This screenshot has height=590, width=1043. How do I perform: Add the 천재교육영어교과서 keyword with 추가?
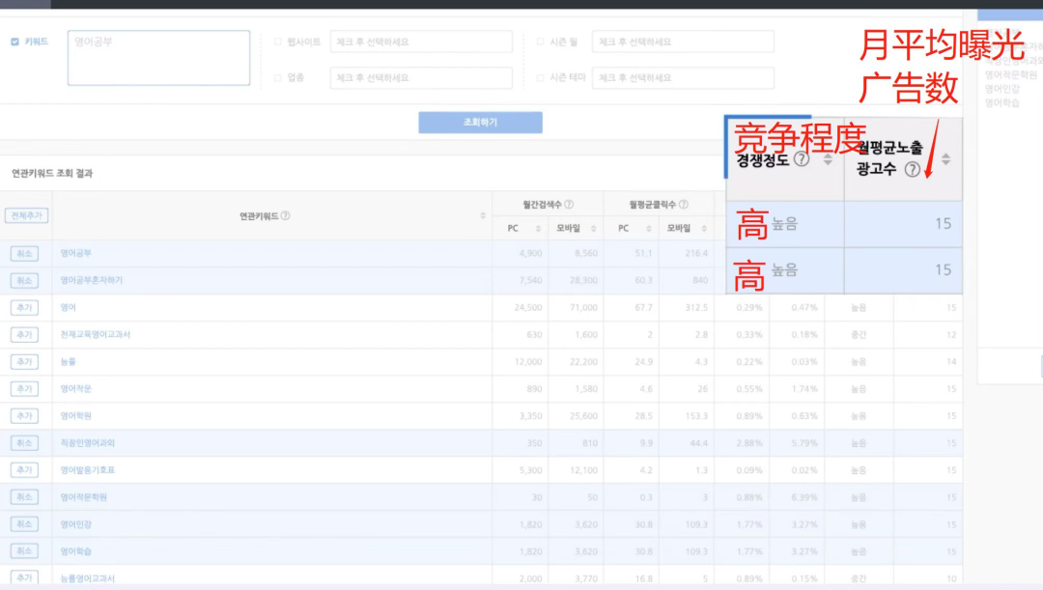(x=24, y=334)
